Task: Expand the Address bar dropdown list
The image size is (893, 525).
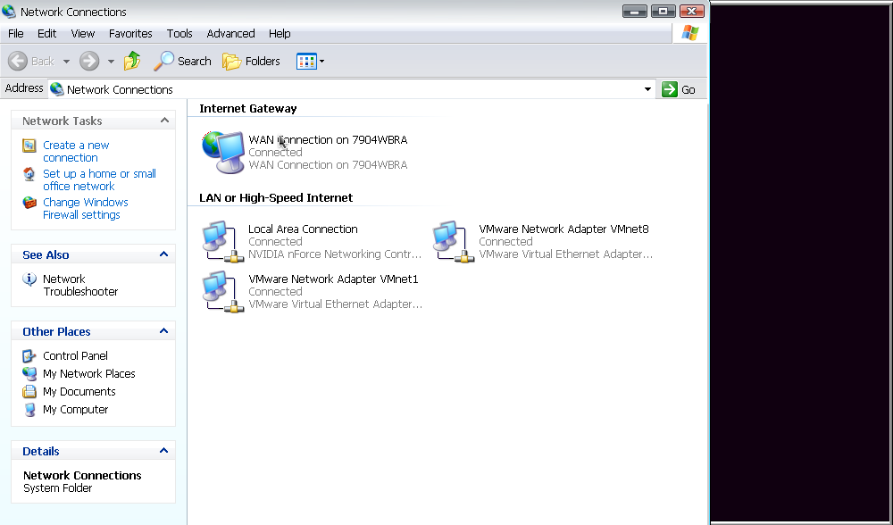Action: tap(647, 89)
